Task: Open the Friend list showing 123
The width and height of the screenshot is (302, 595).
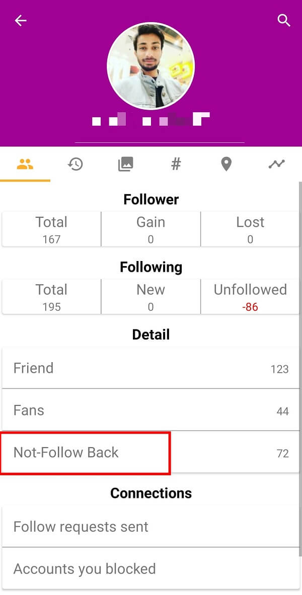Action: point(151,368)
